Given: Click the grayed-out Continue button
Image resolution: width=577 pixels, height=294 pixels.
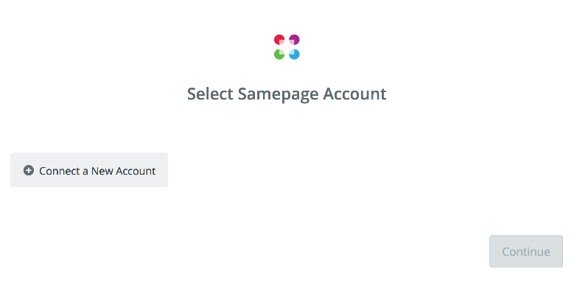Looking at the screenshot, I should pyautogui.click(x=526, y=251).
